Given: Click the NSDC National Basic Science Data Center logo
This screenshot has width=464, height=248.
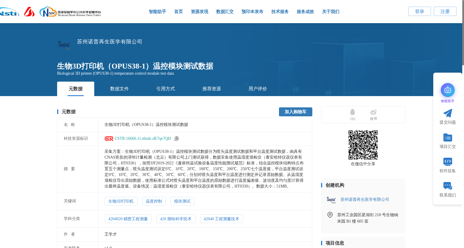Looking at the screenshot, I should click(70, 12).
